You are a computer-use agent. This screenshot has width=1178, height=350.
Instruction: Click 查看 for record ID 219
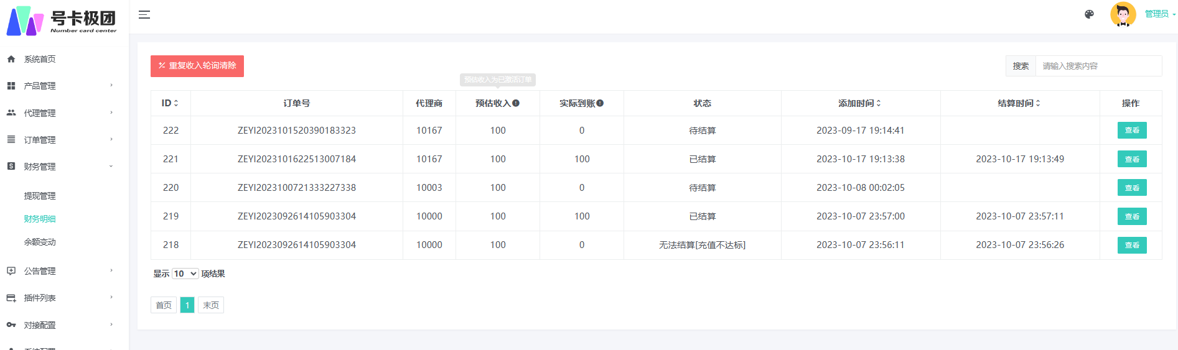coord(1132,216)
